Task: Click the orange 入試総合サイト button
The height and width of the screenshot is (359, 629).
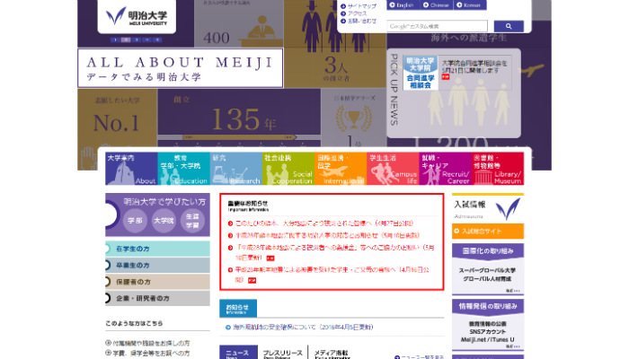Action: (488, 232)
